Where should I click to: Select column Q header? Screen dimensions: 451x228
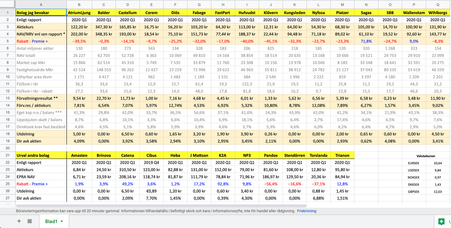[x=438, y=4]
